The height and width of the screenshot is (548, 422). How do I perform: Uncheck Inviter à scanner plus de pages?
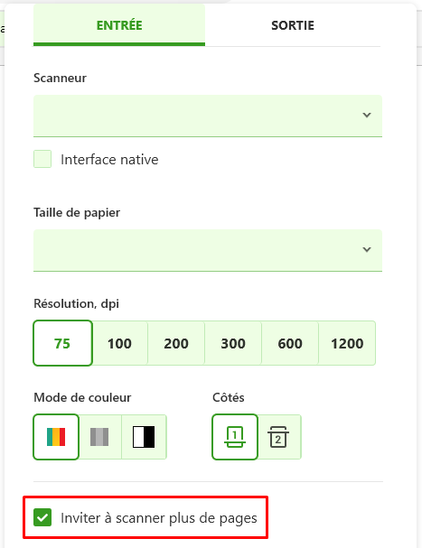point(42,517)
